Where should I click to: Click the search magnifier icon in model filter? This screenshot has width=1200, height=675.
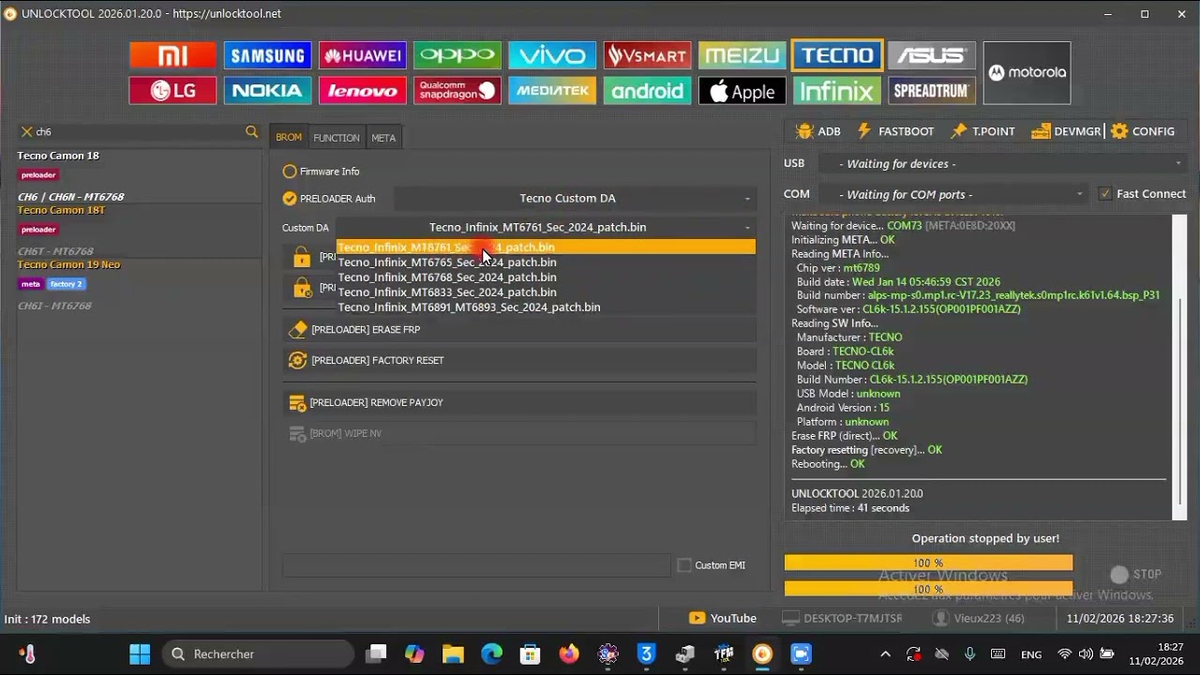(x=251, y=132)
